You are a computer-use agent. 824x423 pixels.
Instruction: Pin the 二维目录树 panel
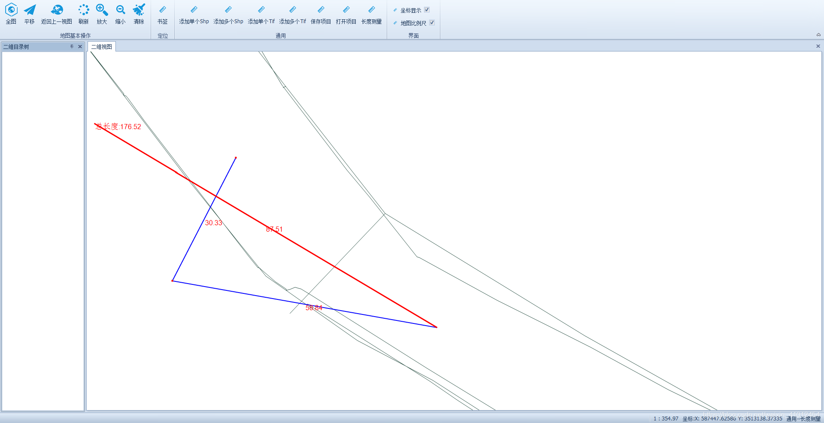(x=72, y=47)
